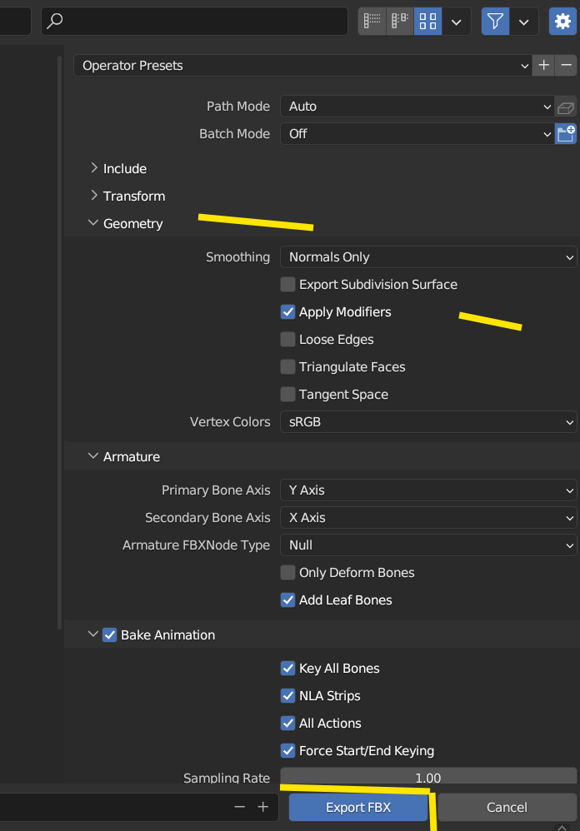Expand the Transform section
The width and height of the screenshot is (580, 831).
[133, 197]
